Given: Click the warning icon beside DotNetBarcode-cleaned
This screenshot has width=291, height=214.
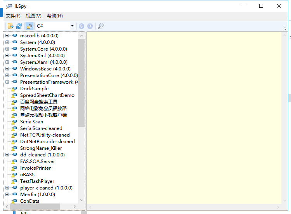Looking at the screenshot, I should coord(14,142).
